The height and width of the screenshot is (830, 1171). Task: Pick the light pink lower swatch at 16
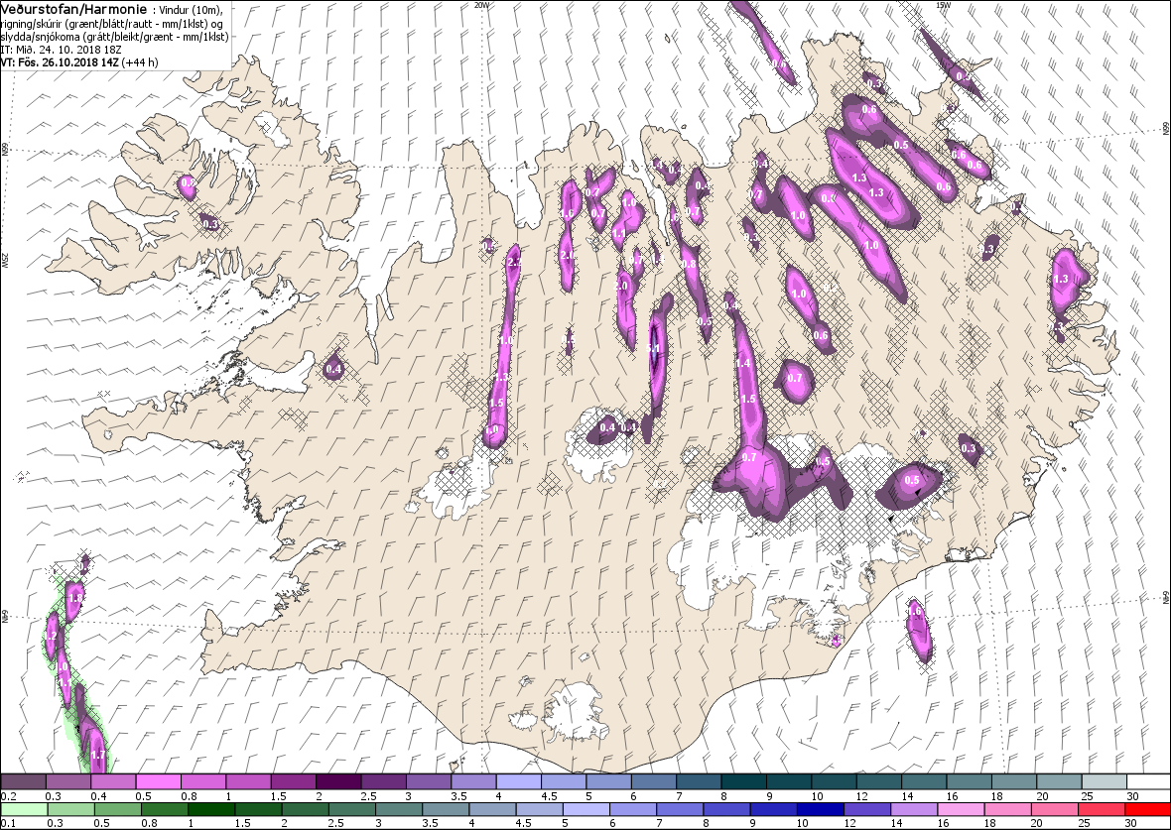[961, 810]
